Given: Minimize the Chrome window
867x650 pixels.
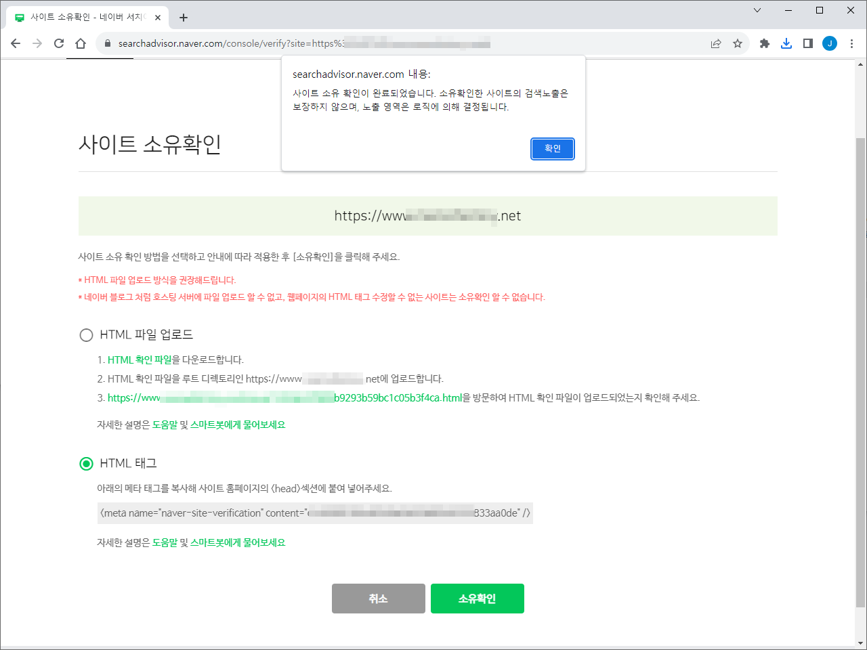Looking at the screenshot, I should tap(788, 10).
